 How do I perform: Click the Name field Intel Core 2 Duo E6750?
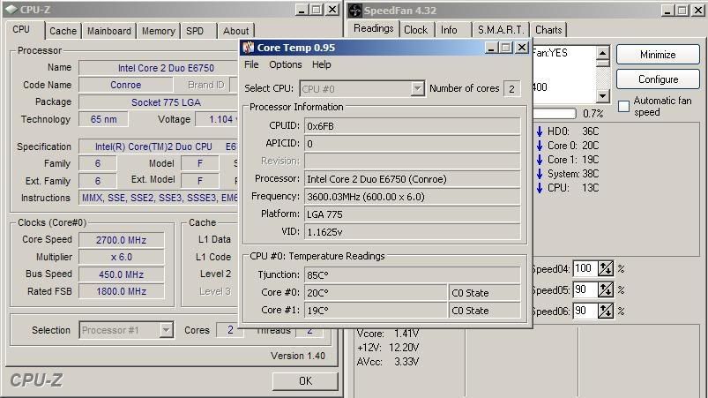159,68
